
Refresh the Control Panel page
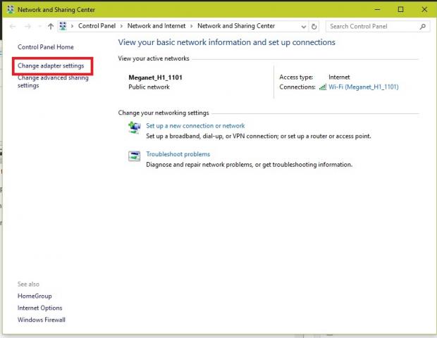pos(314,27)
